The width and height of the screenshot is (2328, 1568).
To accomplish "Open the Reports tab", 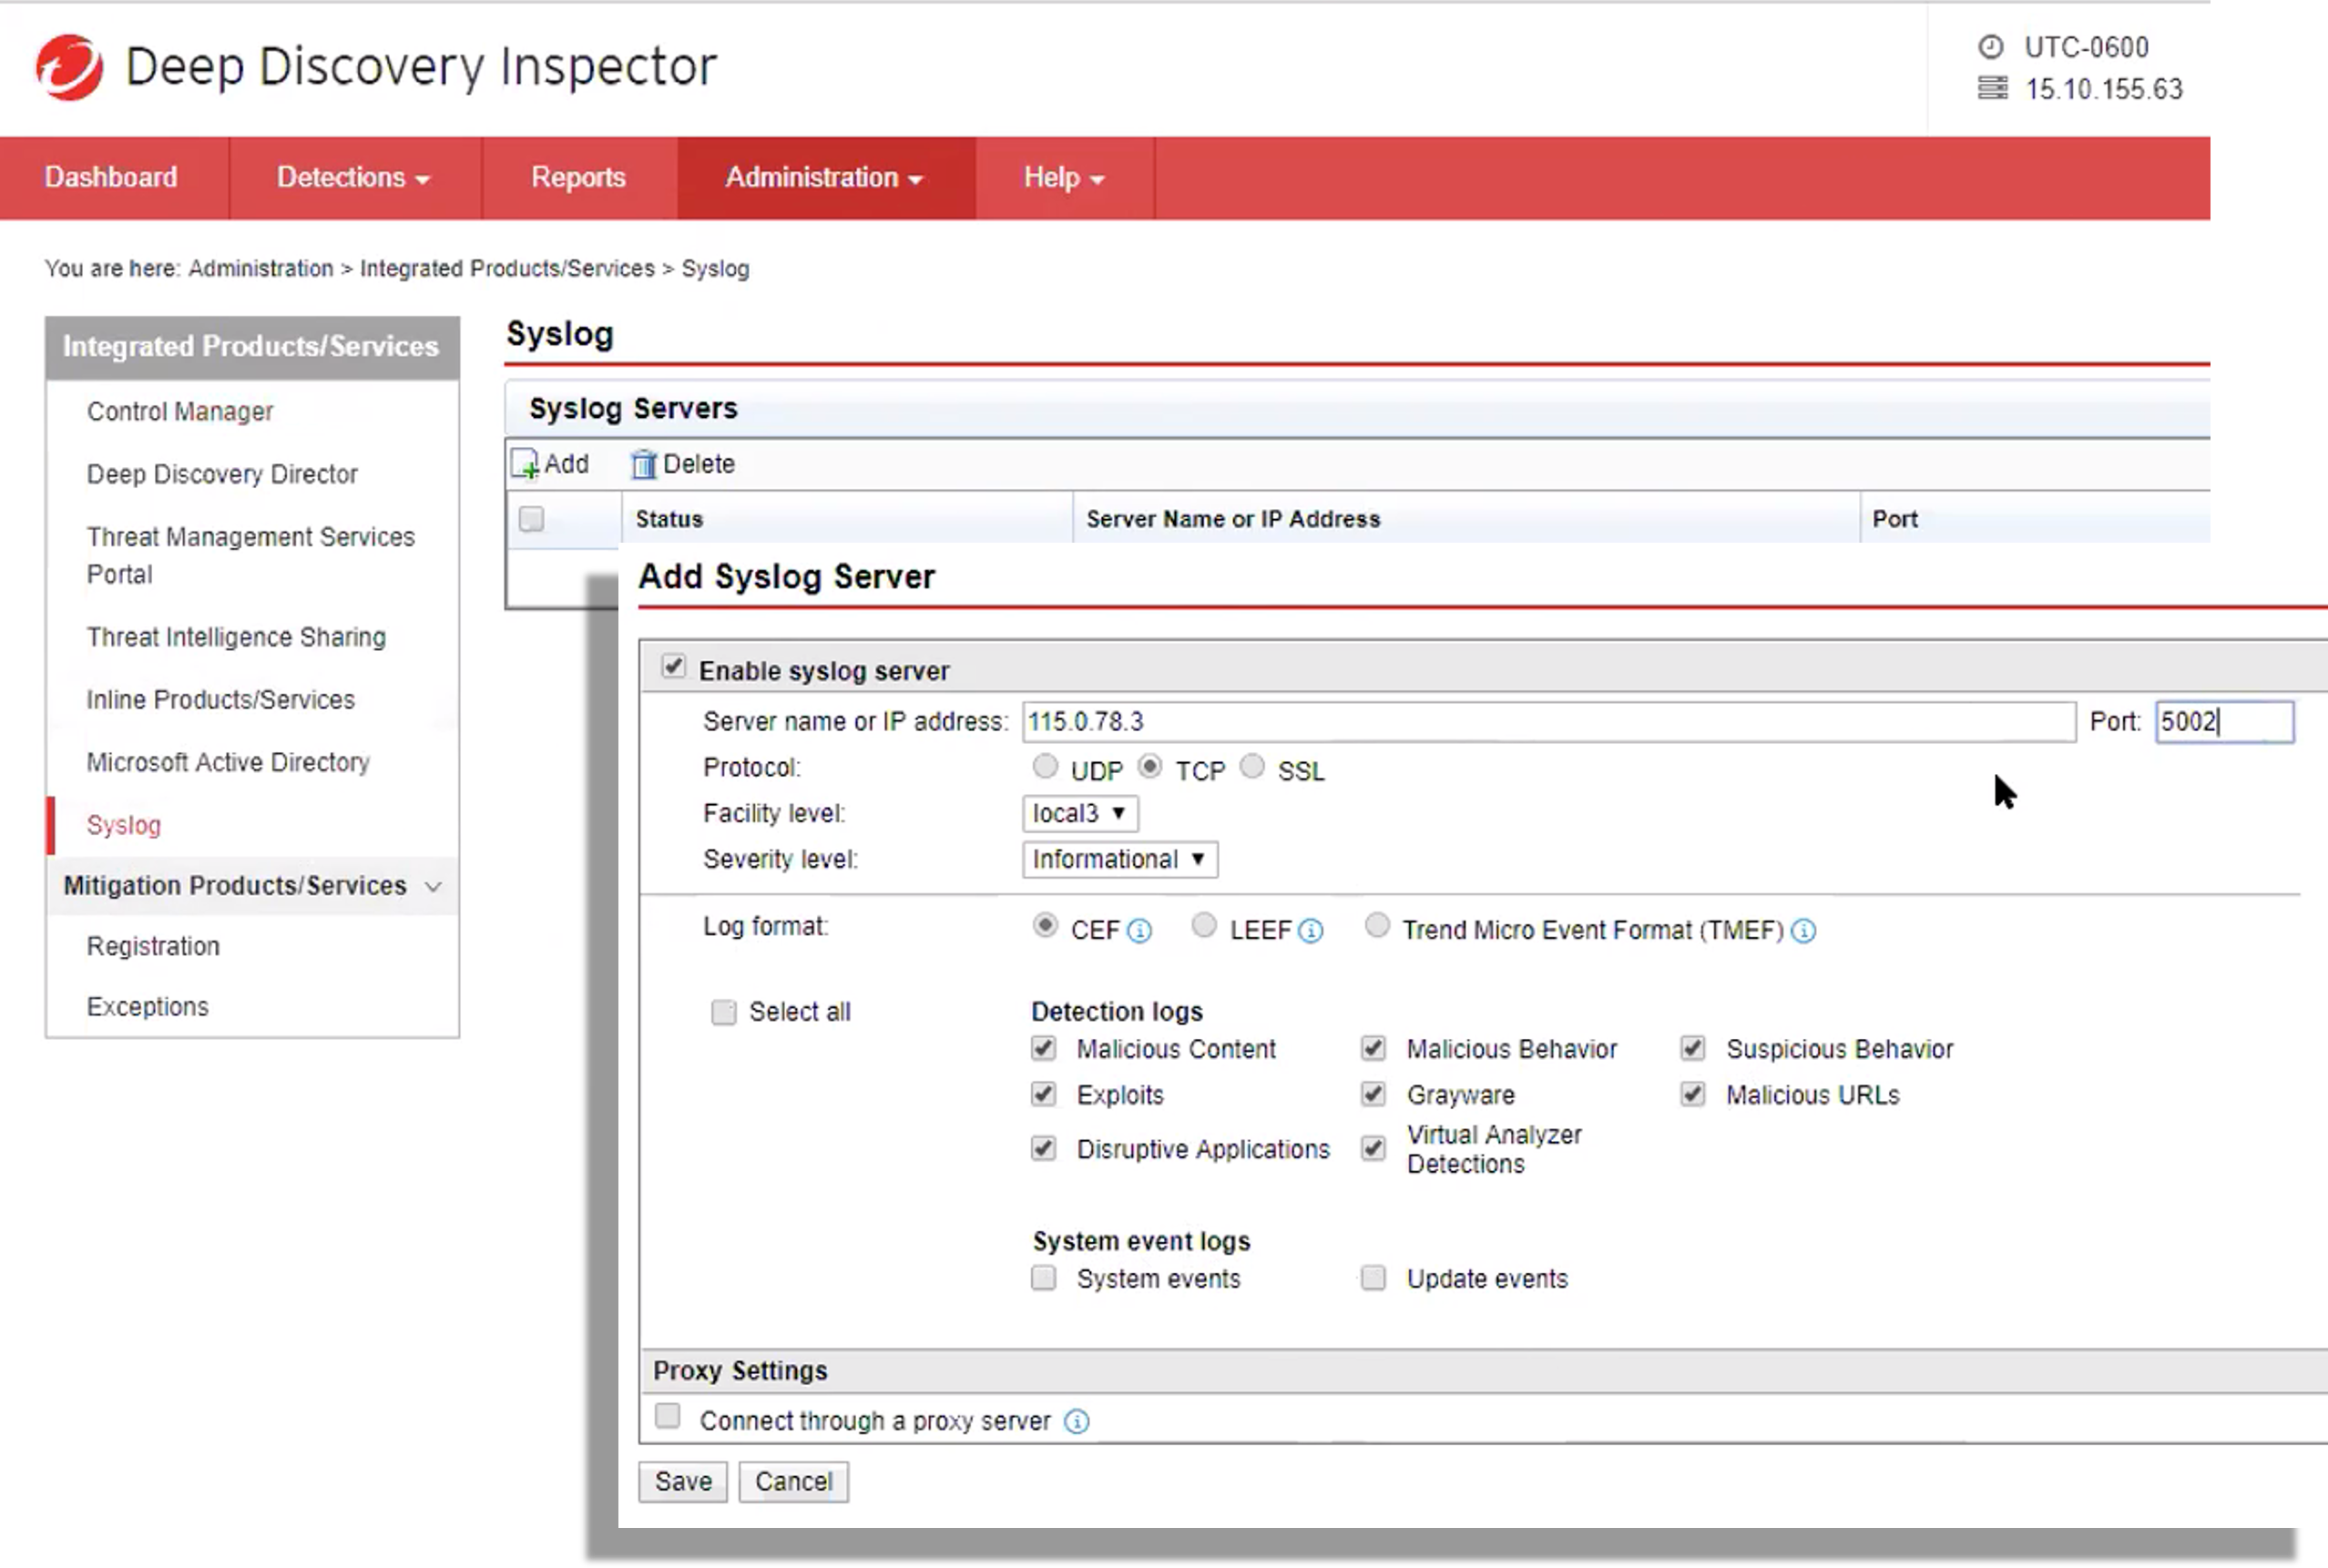I will 578,178.
